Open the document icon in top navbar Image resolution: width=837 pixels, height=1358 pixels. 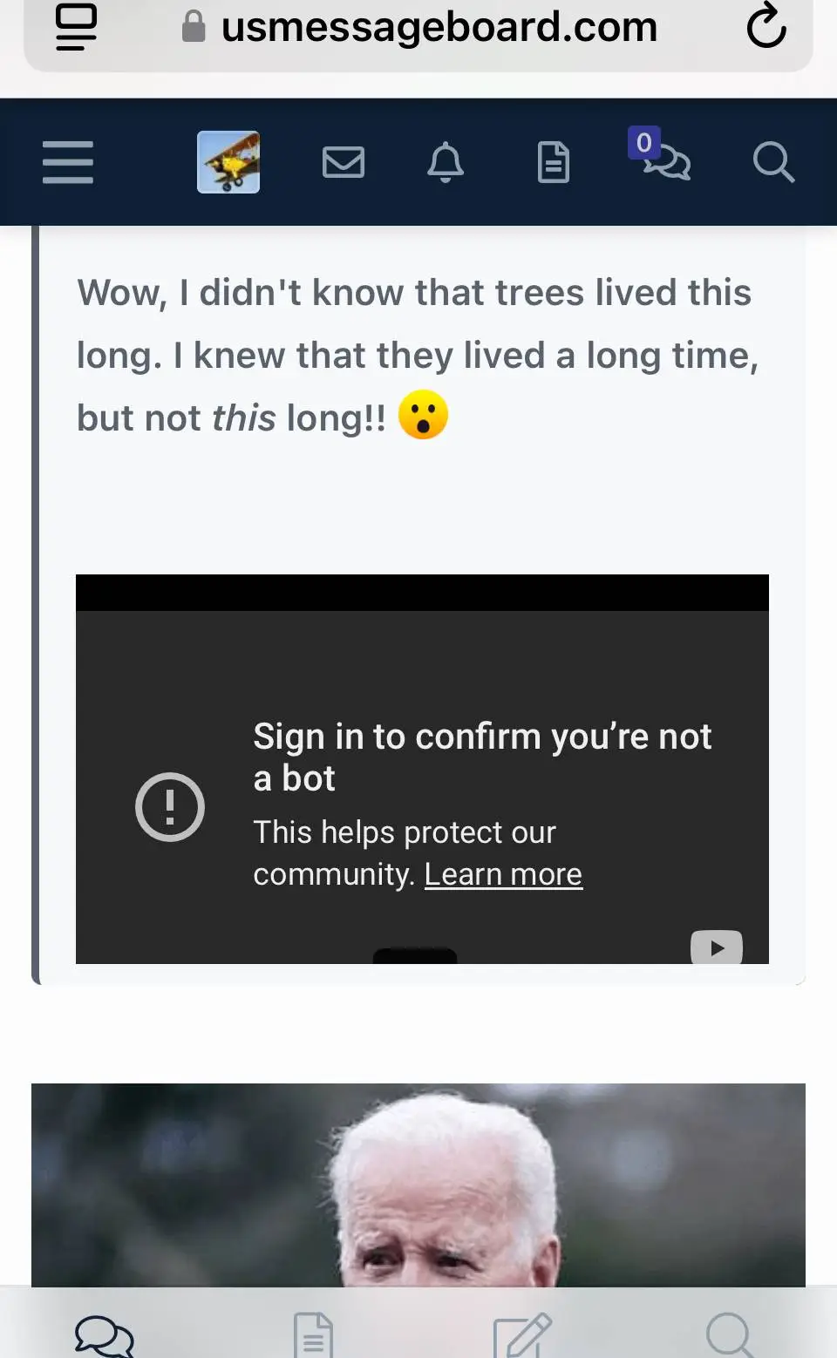tap(554, 162)
